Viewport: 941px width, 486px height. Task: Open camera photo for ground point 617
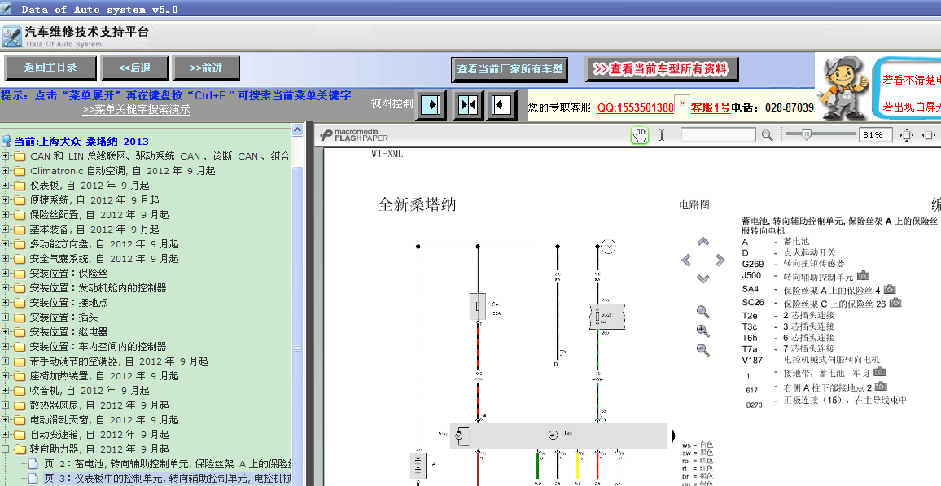[x=881, y=387]
